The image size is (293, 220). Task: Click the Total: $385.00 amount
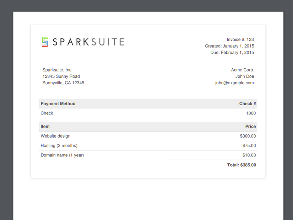click(x=242, y=165)
